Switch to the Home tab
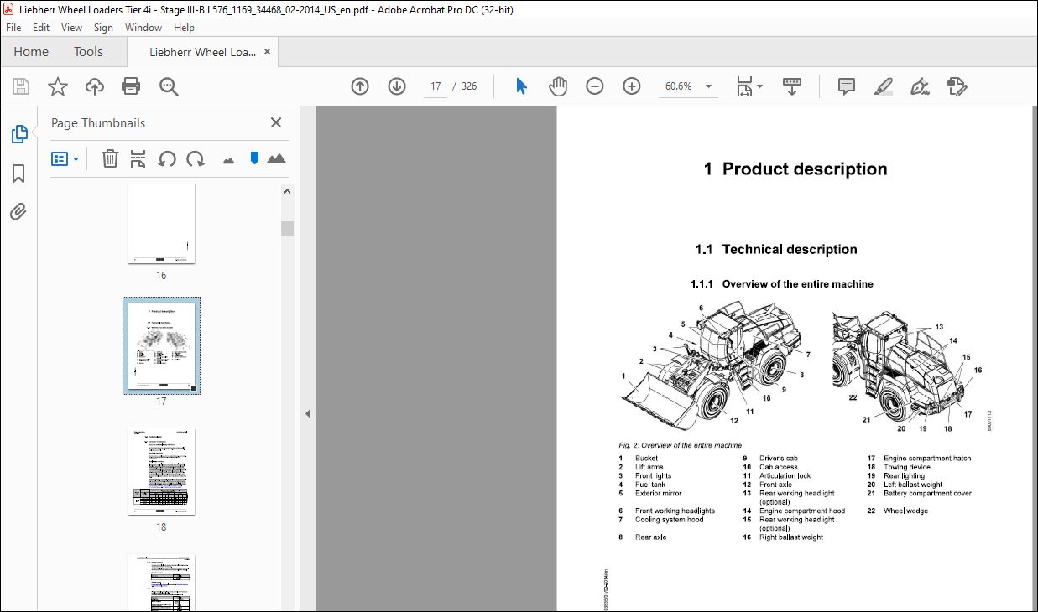The width and height of the screenshot is (1038, 612). (31, 52)
